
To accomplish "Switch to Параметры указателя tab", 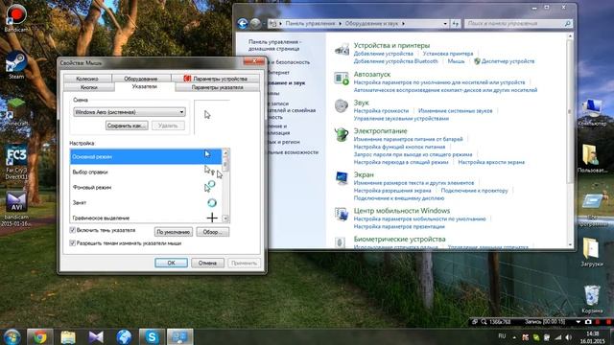I will pos(218,87).
